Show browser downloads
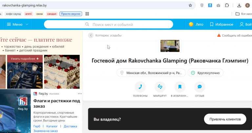 coord(239,6)
